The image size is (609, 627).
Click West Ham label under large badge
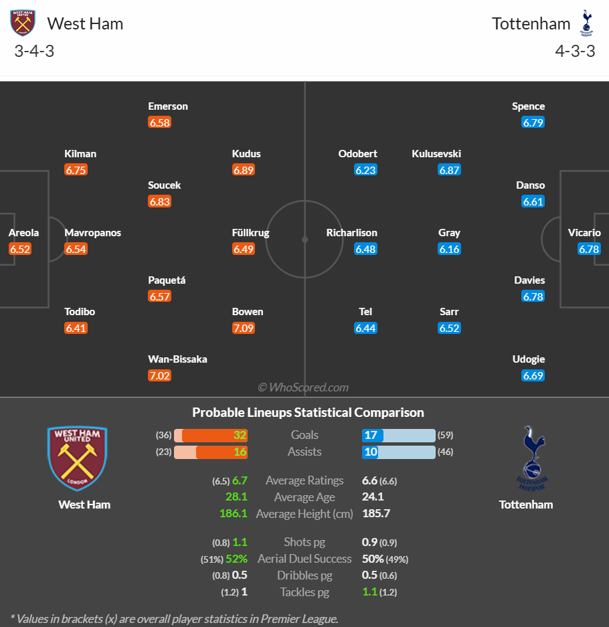(x=84, y=505)
